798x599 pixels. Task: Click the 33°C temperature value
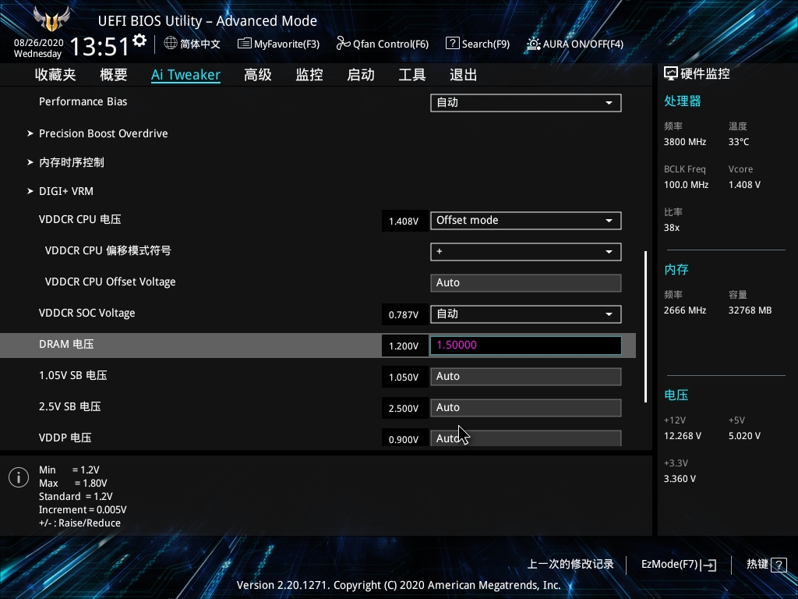tap(739, 142)
